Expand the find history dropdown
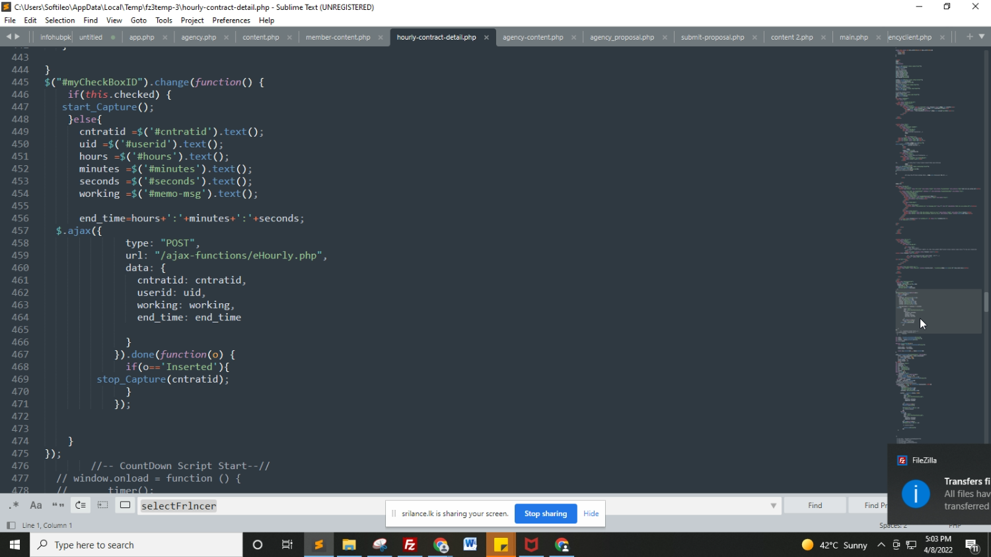991x557 pixels. [773, 506]
